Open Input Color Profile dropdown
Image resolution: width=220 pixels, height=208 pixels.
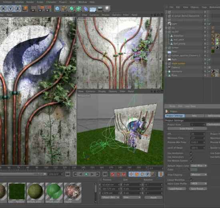[x=199, y=184]
